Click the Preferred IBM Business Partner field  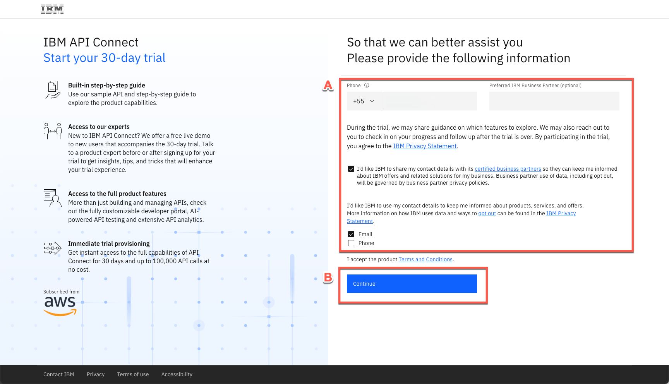tap(554, 101)
